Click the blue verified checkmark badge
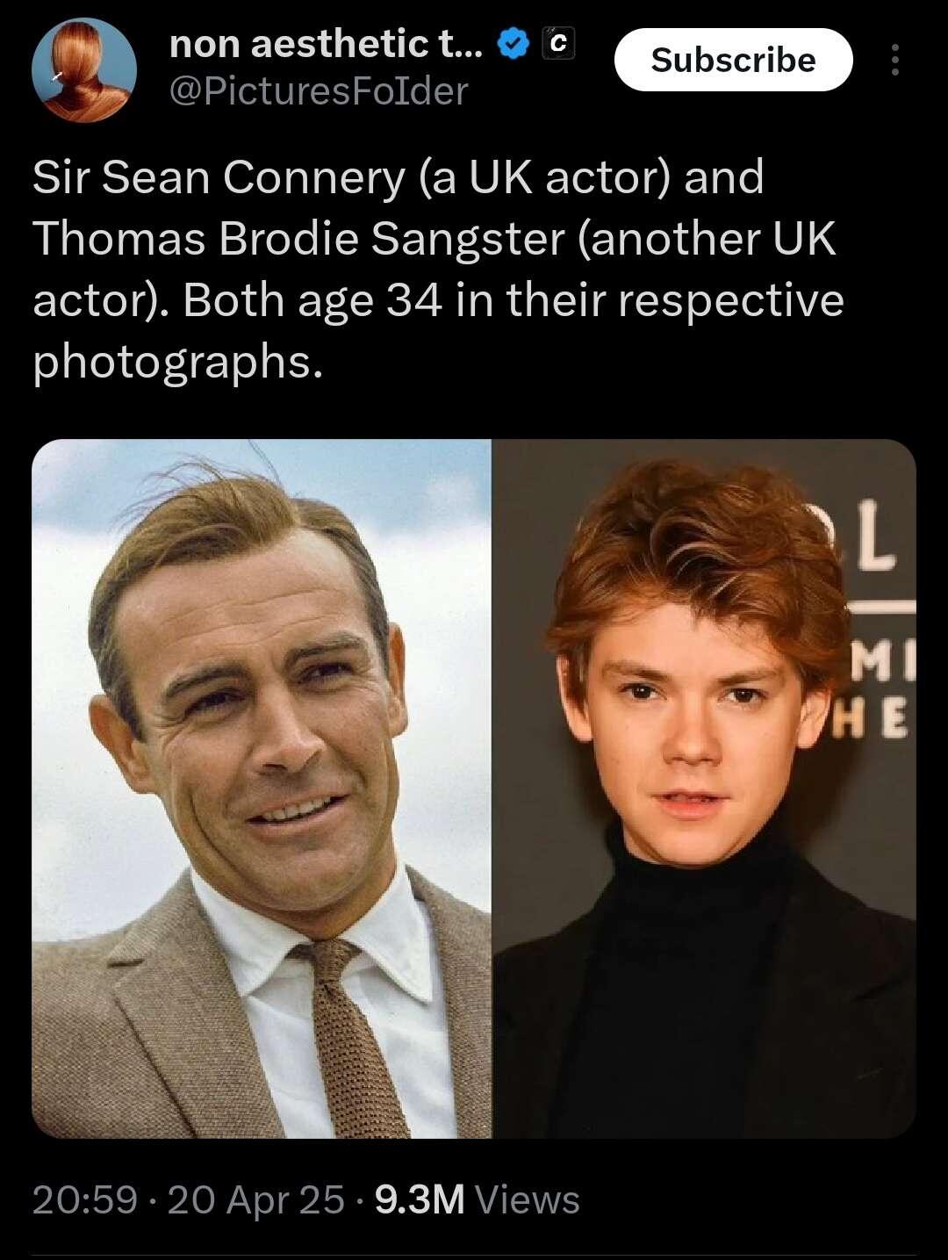 (513, 43)
